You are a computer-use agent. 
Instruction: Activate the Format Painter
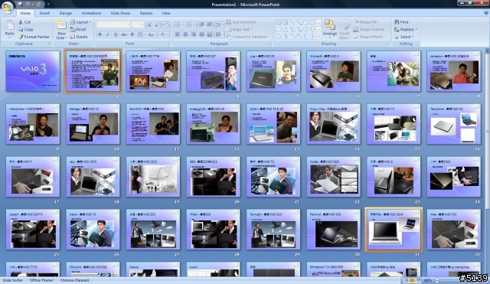[34, 37]
